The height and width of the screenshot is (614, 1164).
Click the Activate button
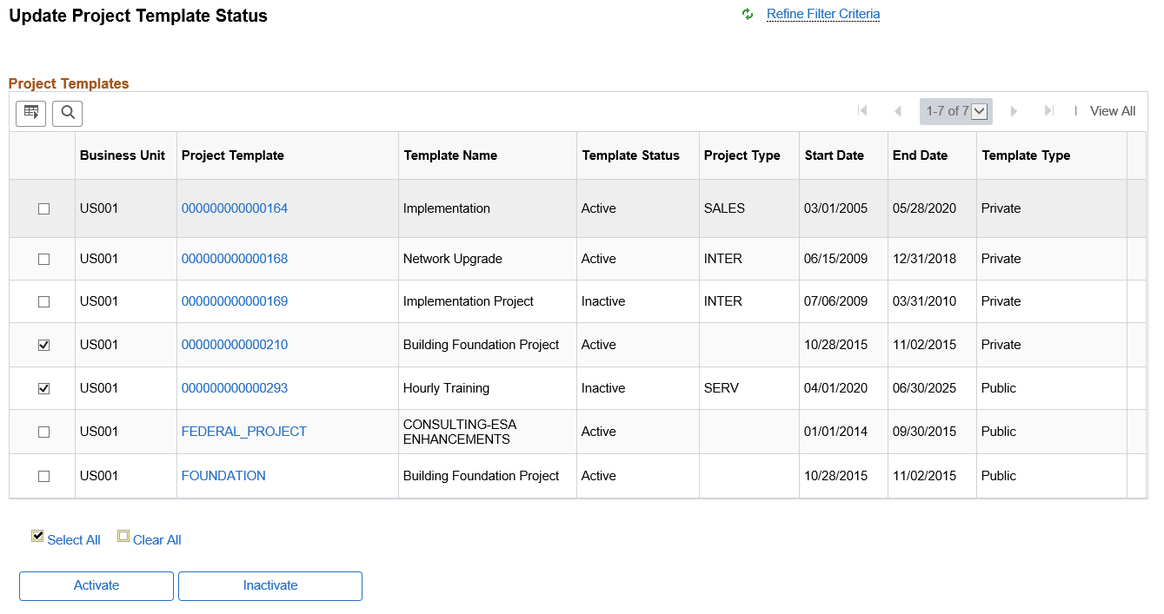pyautogui.click(x=96, y=585)
